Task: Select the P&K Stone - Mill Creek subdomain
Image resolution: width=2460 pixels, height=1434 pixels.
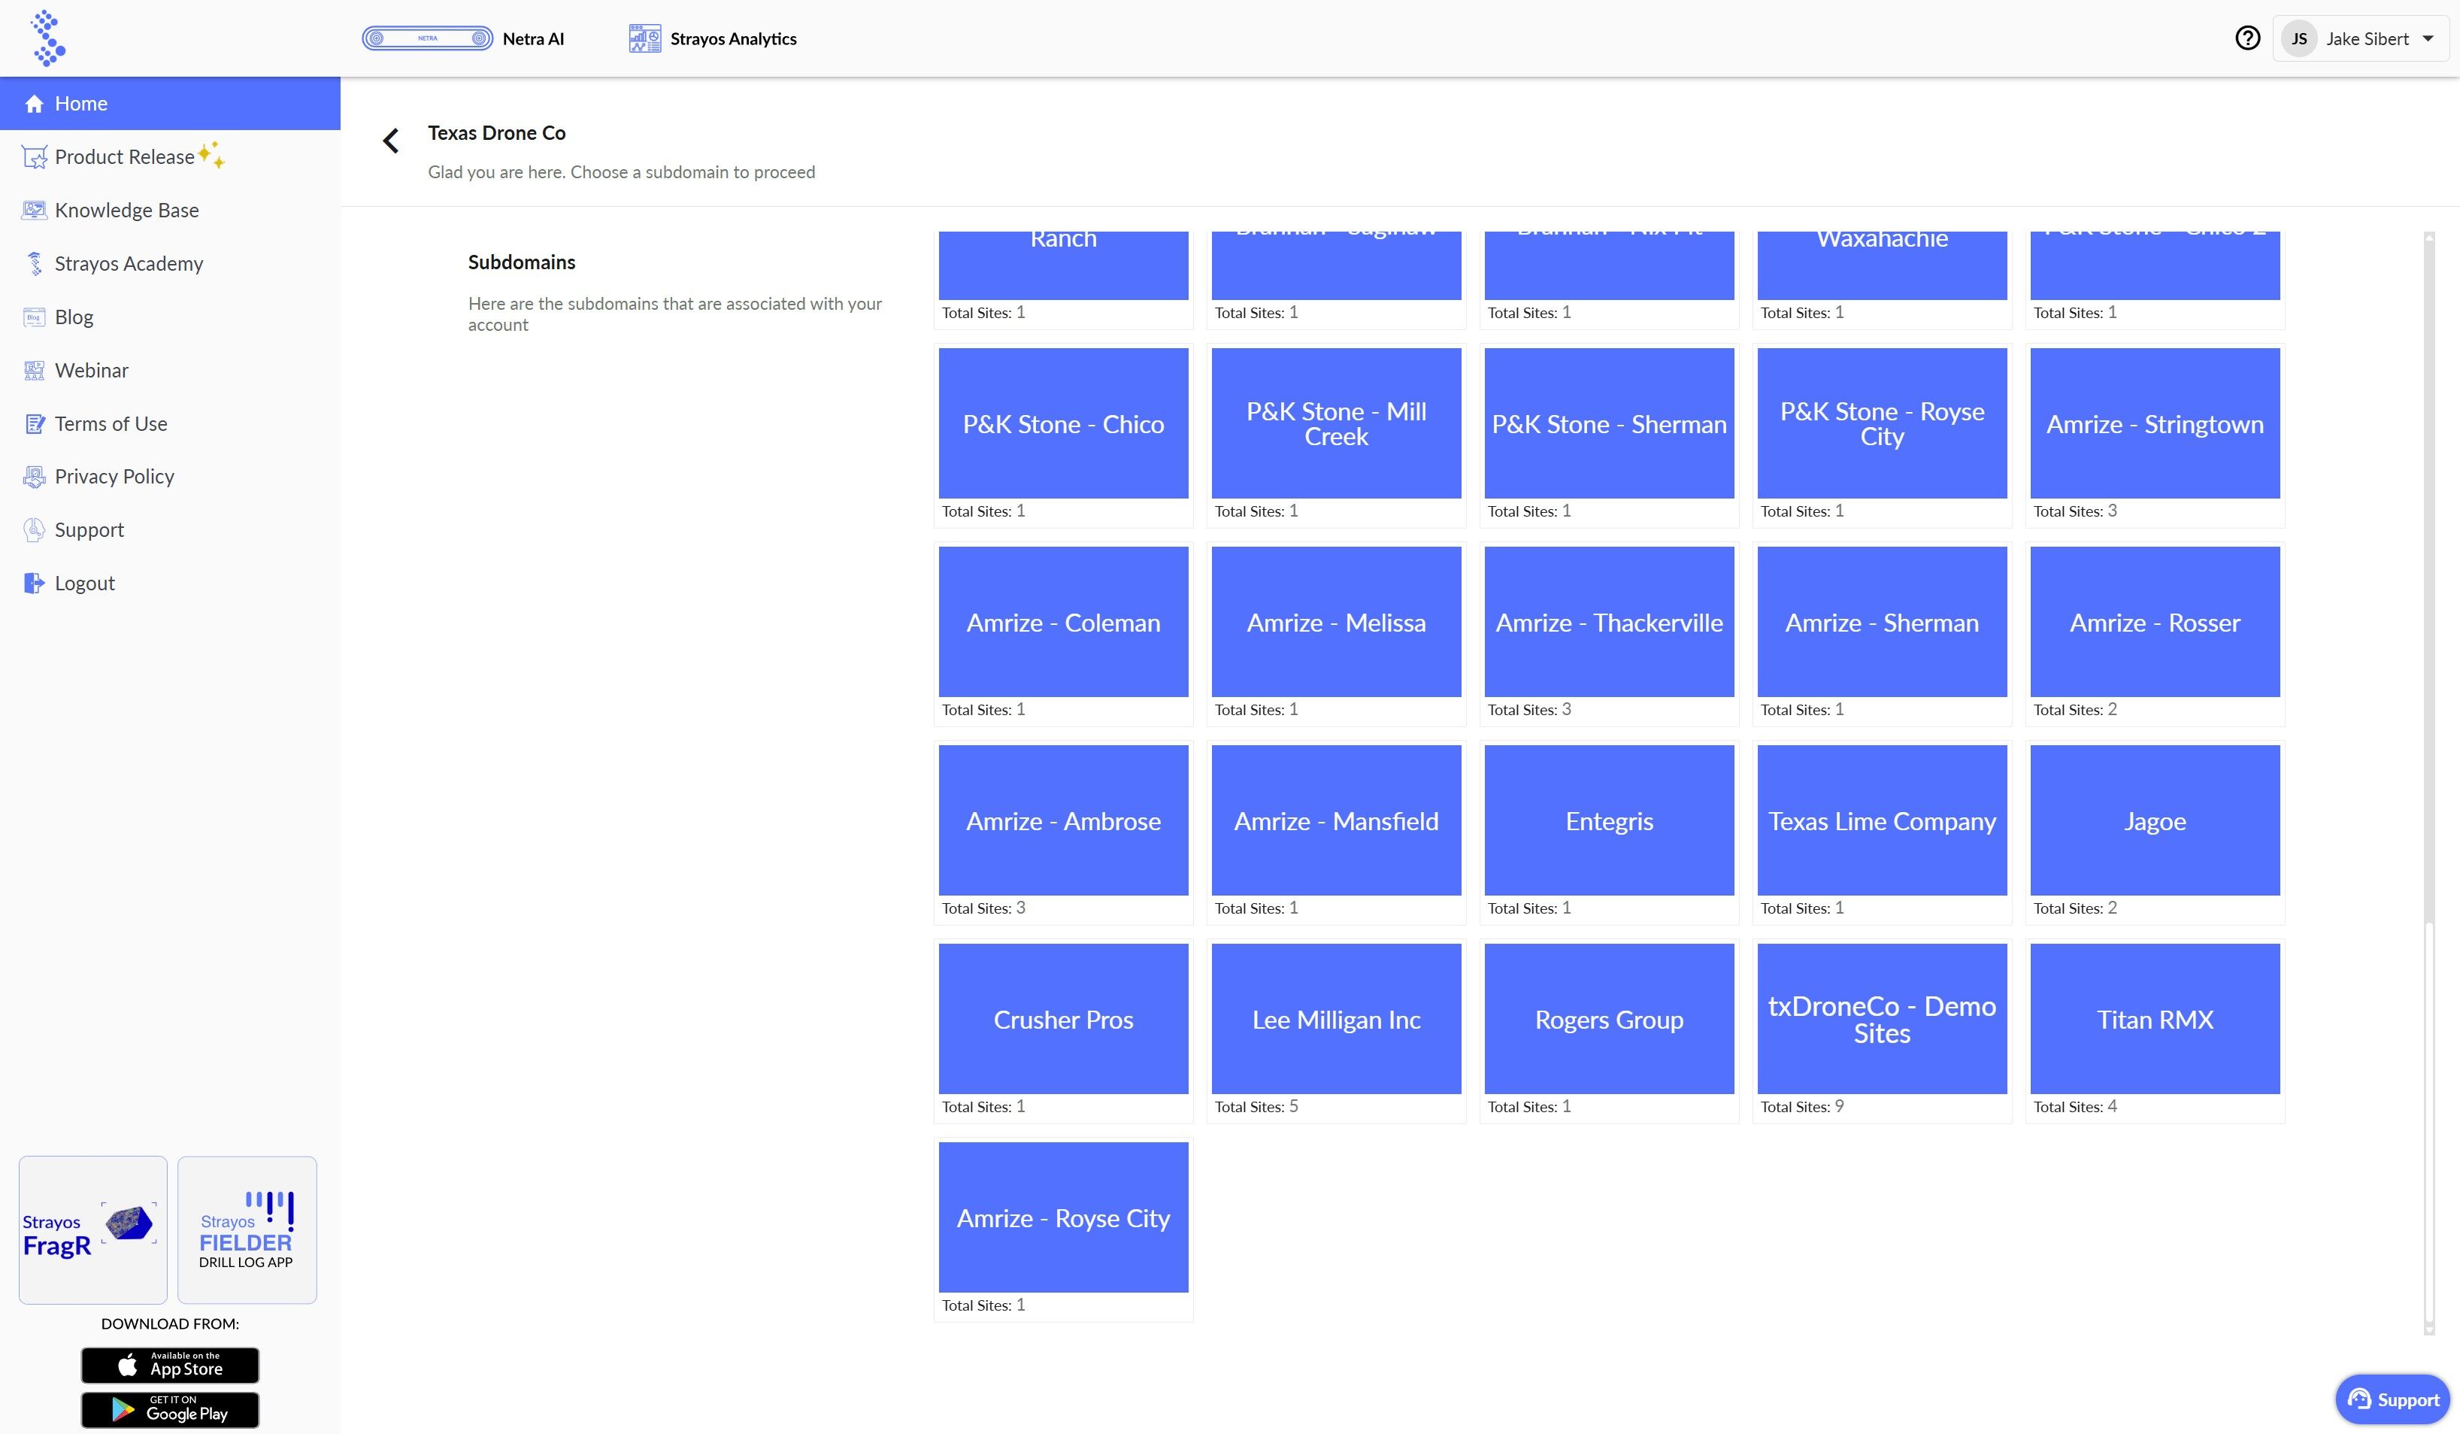Action: 1337,423
